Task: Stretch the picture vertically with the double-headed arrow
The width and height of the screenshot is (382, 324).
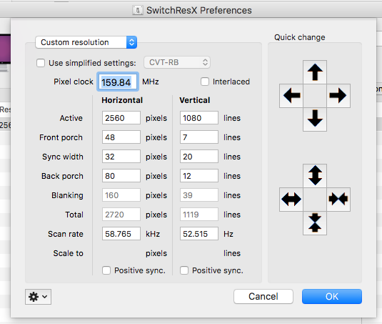Action: pyautogui.click(x=315, y=175)
